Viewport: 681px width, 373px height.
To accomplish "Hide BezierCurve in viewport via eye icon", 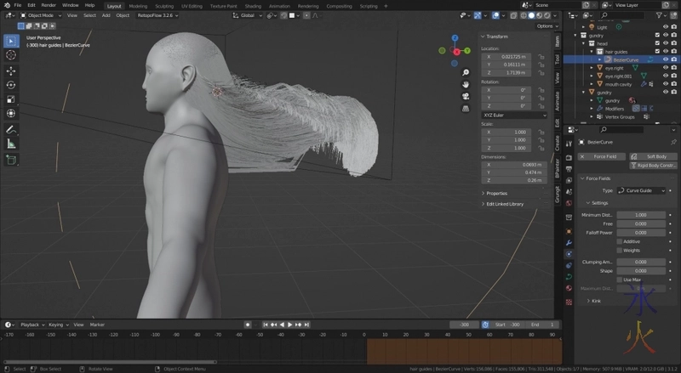I will [667, 59].
